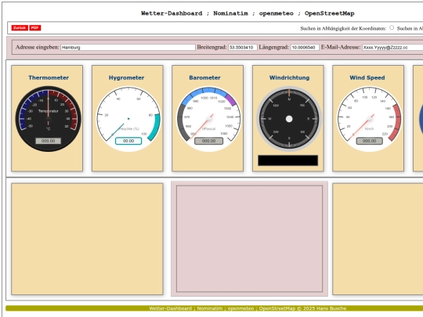Select the coordinate-based search radio button

392,27
